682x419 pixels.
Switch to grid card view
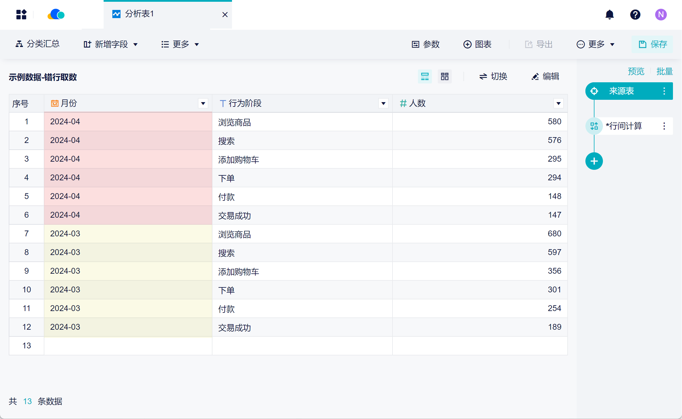444,76
